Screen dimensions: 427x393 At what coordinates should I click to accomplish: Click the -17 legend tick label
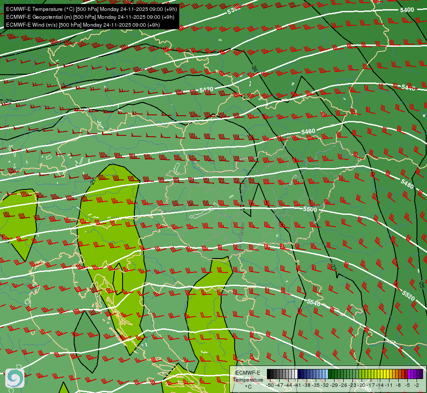point(371,385)
